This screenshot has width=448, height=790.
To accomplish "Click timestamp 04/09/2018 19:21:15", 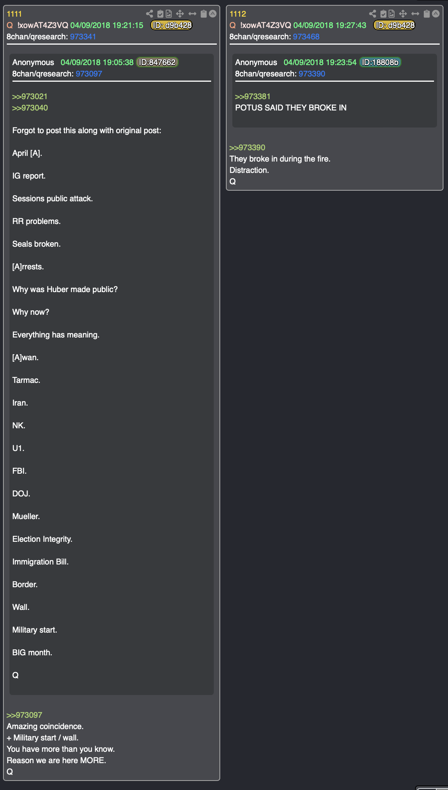I will coord(107,25).
